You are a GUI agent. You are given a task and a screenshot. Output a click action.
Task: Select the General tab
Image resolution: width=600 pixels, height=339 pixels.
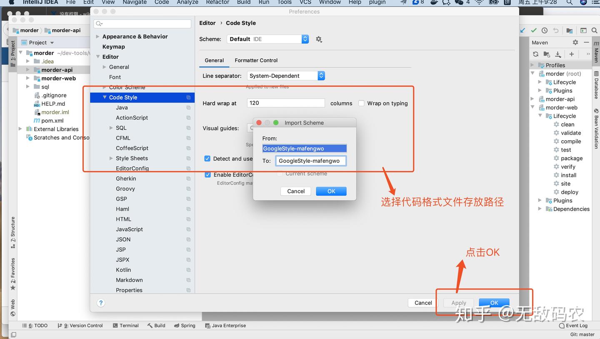(214, 60)
